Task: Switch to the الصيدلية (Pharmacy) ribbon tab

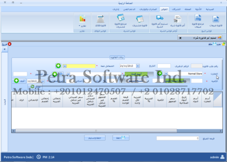Action: click(210, 9)
